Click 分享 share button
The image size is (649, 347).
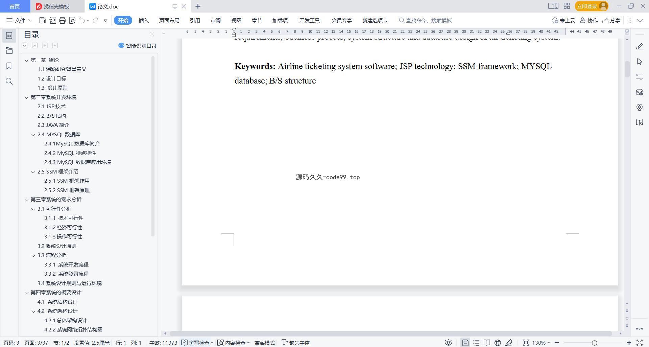point(611,20)
